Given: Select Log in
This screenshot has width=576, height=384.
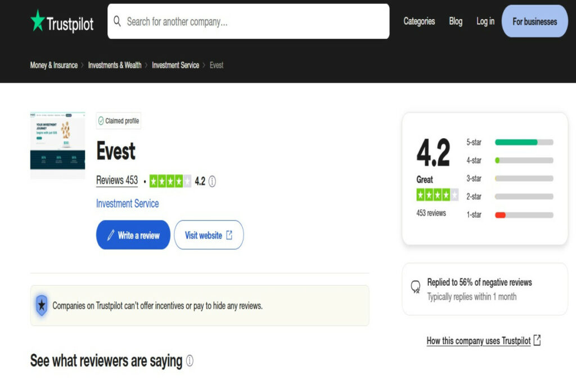Looking at the screenshot, I should tap(485, 21).
